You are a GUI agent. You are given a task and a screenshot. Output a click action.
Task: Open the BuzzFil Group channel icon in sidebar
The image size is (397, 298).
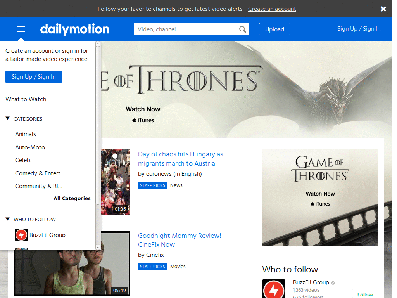21,235
